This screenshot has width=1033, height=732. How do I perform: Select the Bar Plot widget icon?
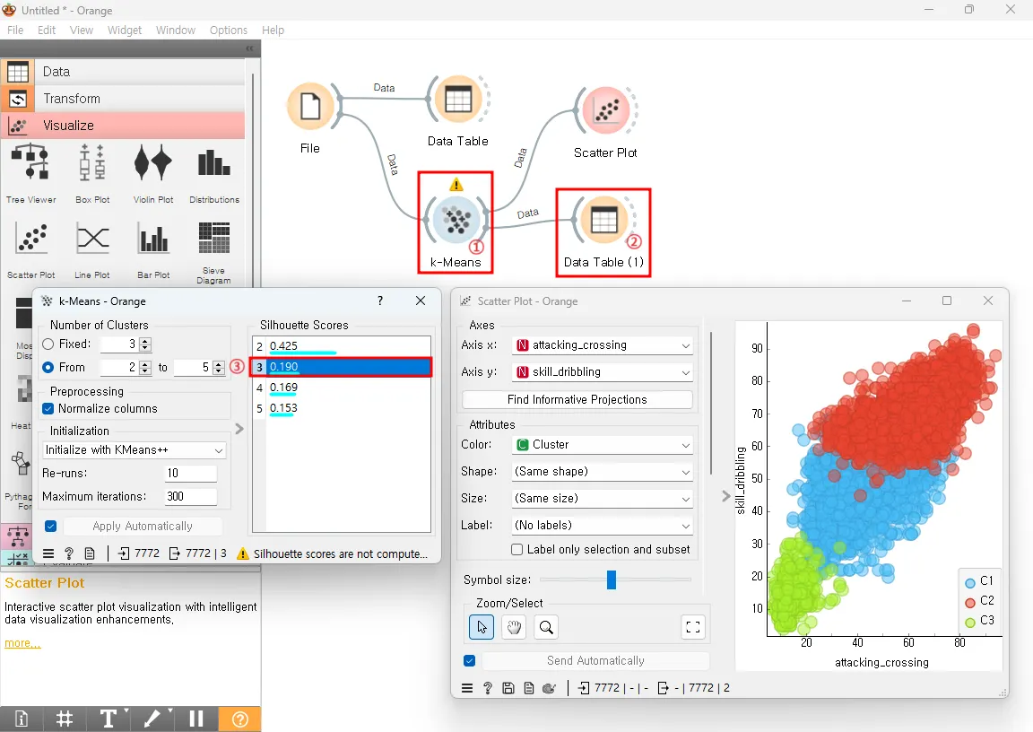pyautogui.click(x=152, y=239)
